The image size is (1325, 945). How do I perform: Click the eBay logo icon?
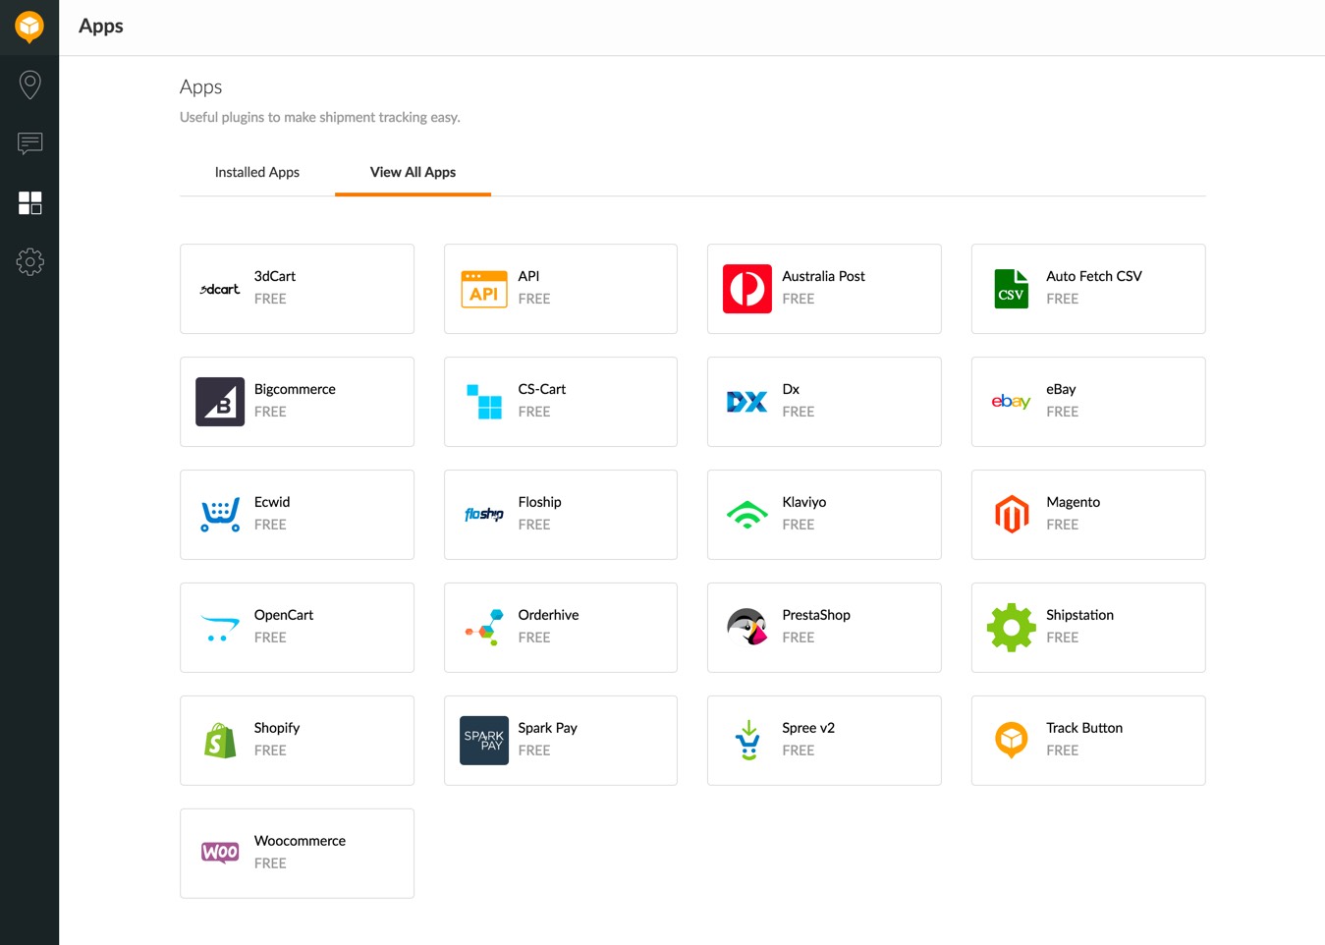click(1011, 402)
